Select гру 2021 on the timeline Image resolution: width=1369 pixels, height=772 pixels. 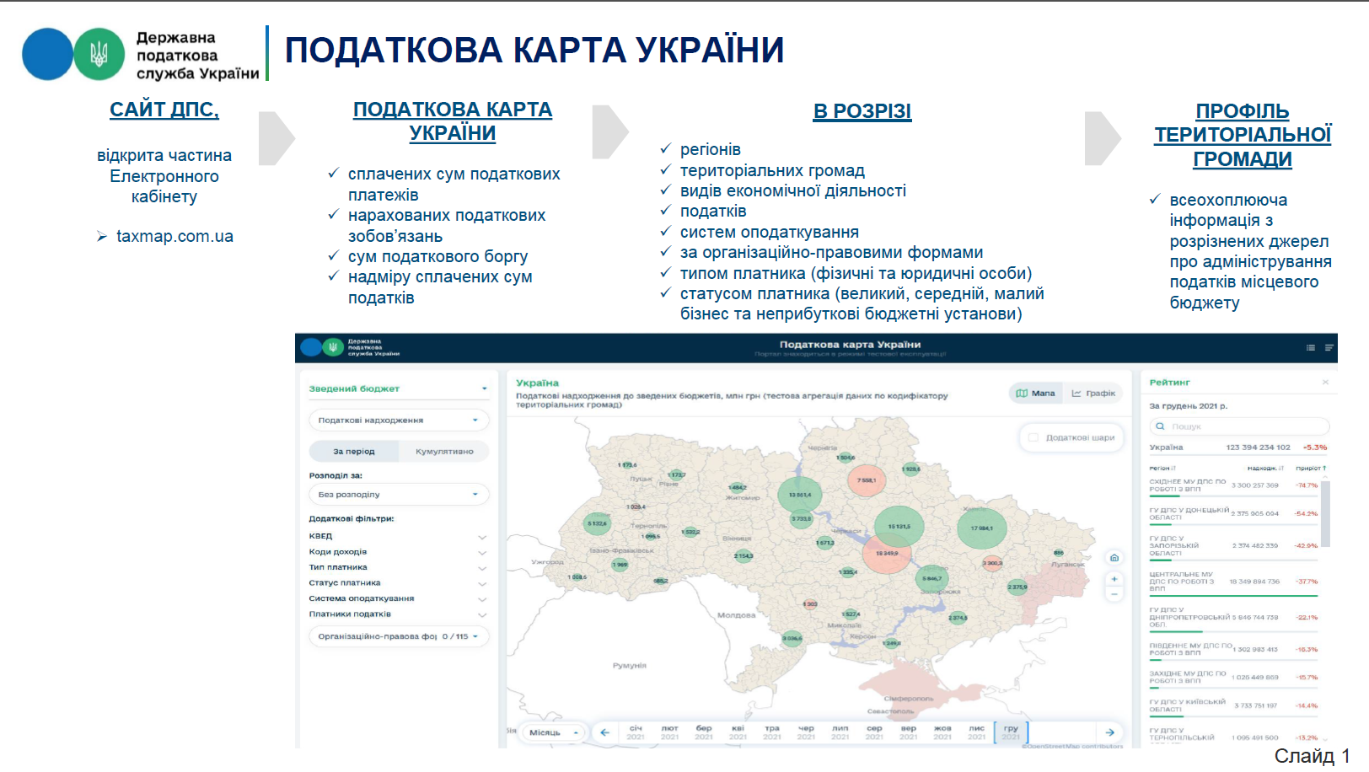click(x=1011, y=732)
